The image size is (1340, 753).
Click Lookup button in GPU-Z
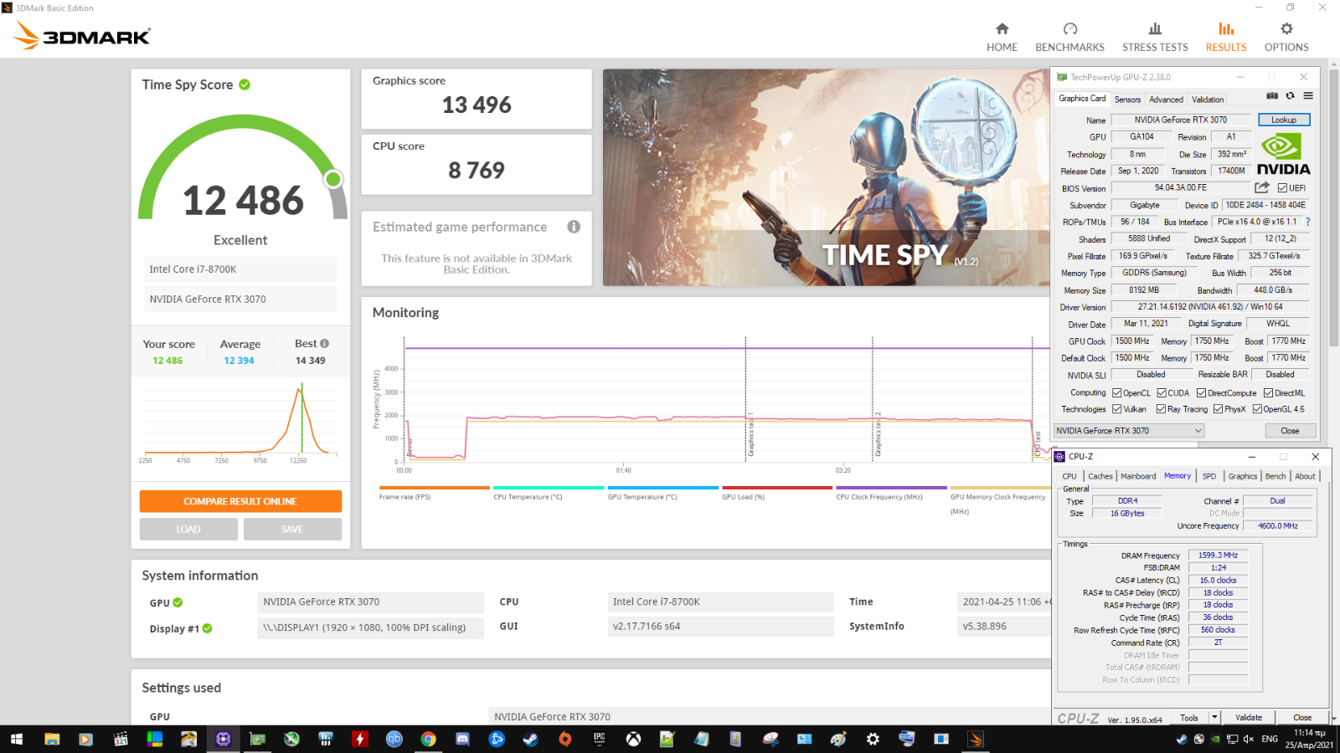click(x=1284, y=120)
